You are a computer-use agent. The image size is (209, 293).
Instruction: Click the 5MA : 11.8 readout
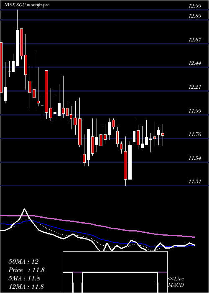click(x=24, y=278)
